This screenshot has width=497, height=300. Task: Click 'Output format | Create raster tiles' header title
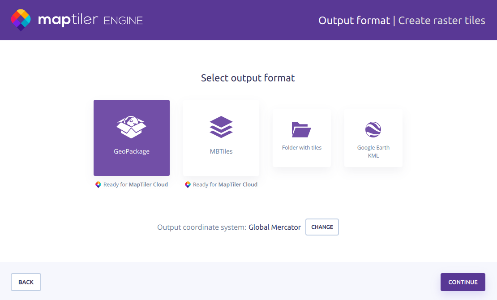pos(402,21)
